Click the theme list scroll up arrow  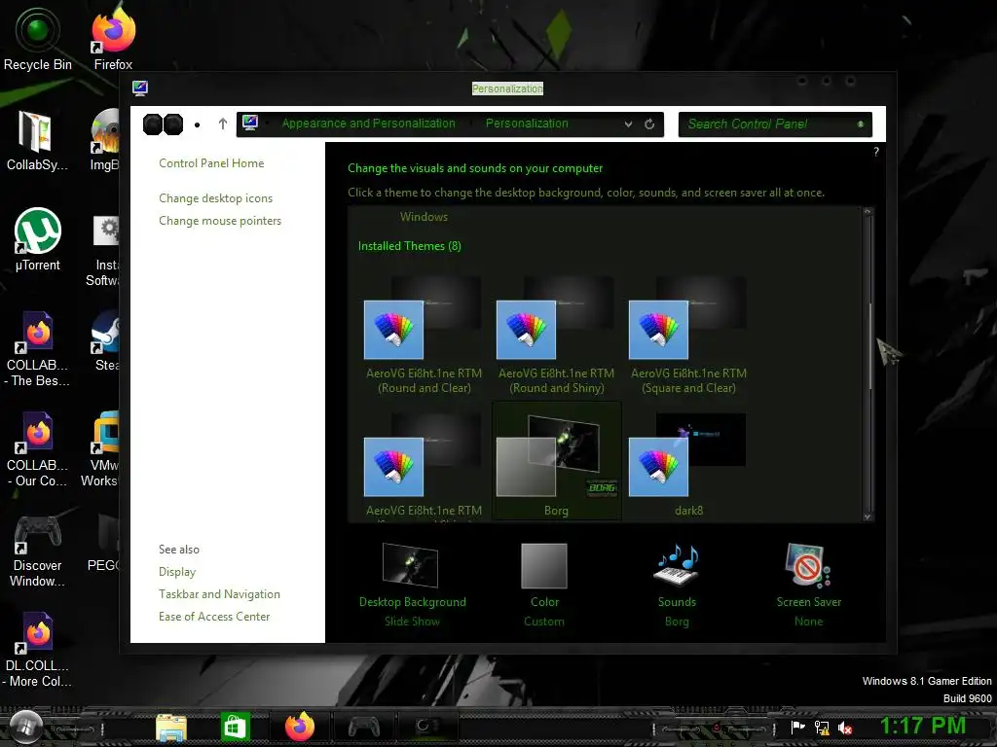[868, 212]
